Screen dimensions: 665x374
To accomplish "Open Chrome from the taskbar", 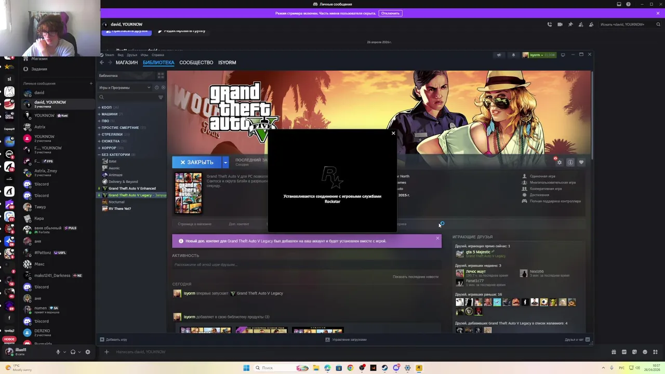I will [350, 368].
